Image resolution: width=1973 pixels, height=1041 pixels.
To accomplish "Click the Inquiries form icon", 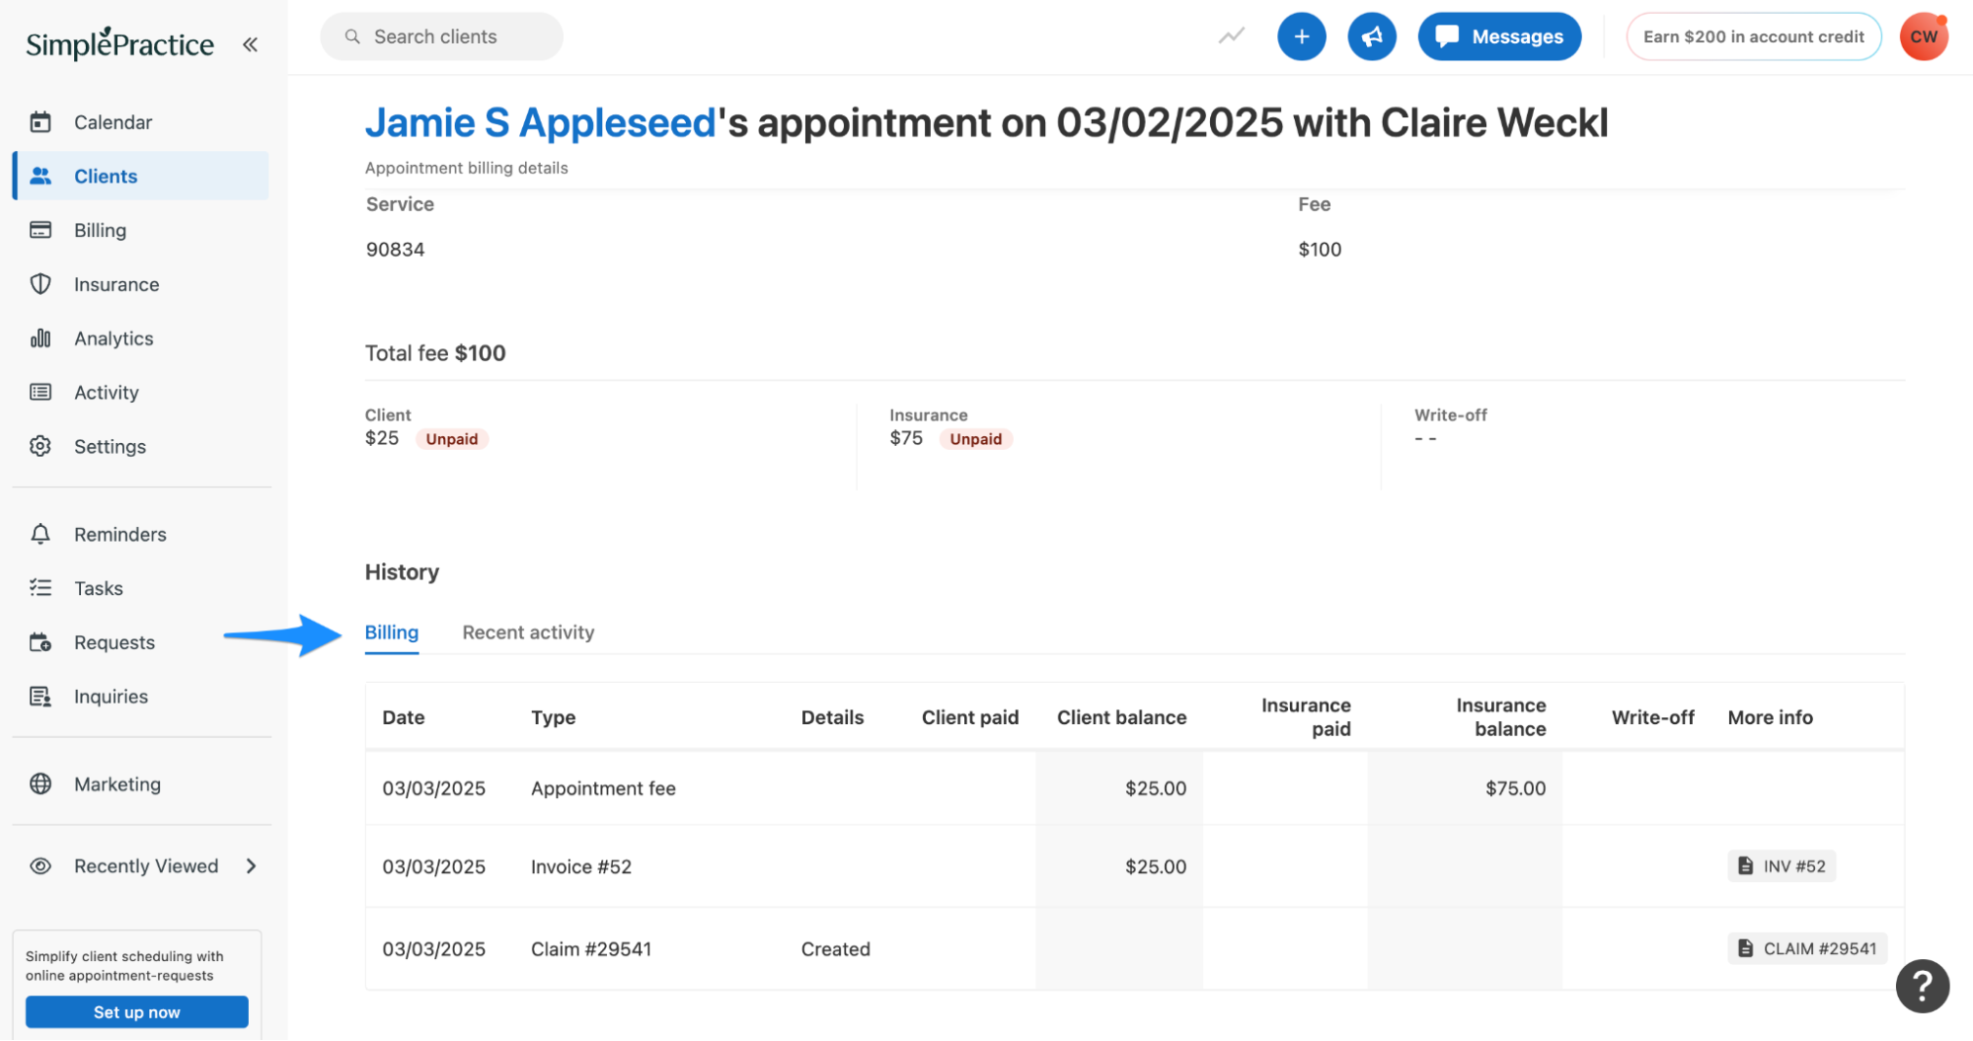I will pos(40,697).
